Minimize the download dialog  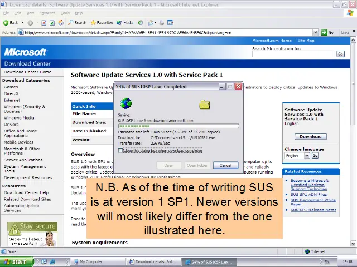coord(222,87)
